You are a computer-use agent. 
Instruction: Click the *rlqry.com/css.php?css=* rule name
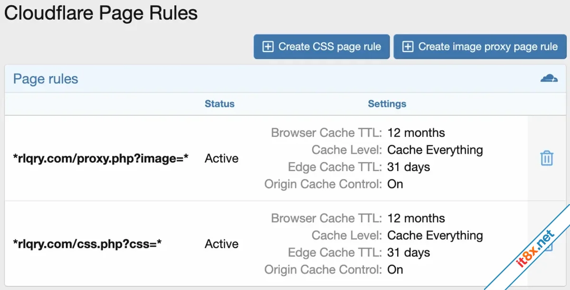[x=87, y=244]
